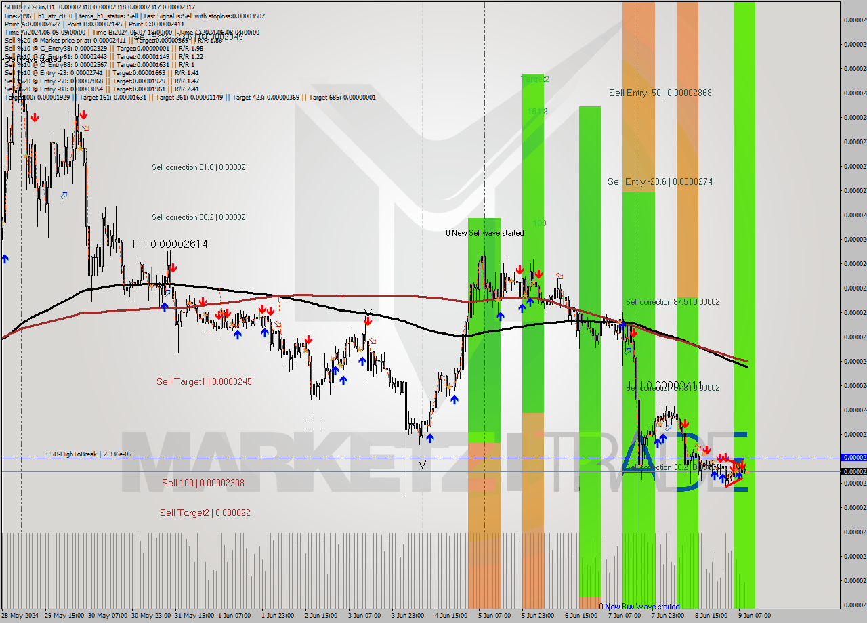Click '0 New Sell wave started' annotation
The width and height of the screenshot is (867, 623).
[484, 233]
